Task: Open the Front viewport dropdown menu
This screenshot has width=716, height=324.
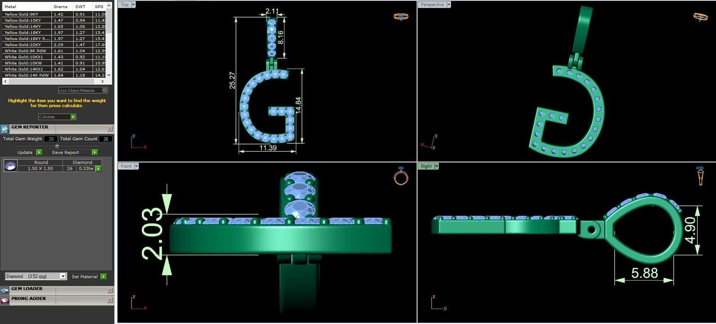Action: (x=136, y=166)
